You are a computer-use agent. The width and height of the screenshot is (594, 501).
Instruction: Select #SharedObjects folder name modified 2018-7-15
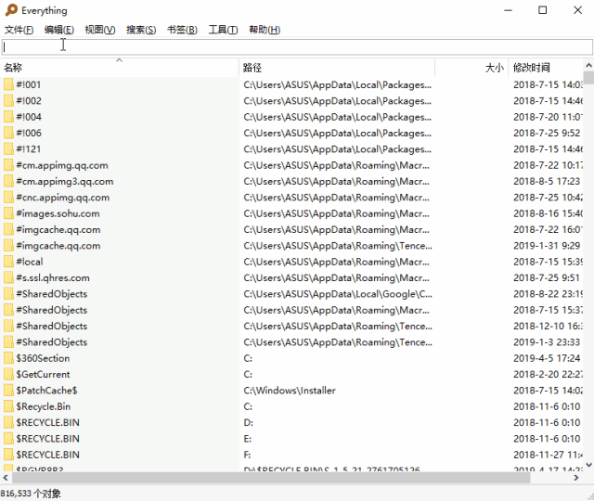(52, 310)
